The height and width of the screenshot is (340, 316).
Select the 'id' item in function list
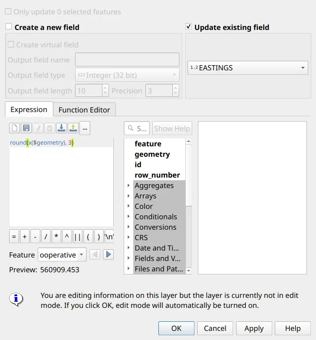138,165
